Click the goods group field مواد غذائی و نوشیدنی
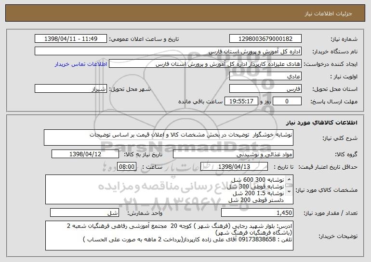 coord(233,154)
